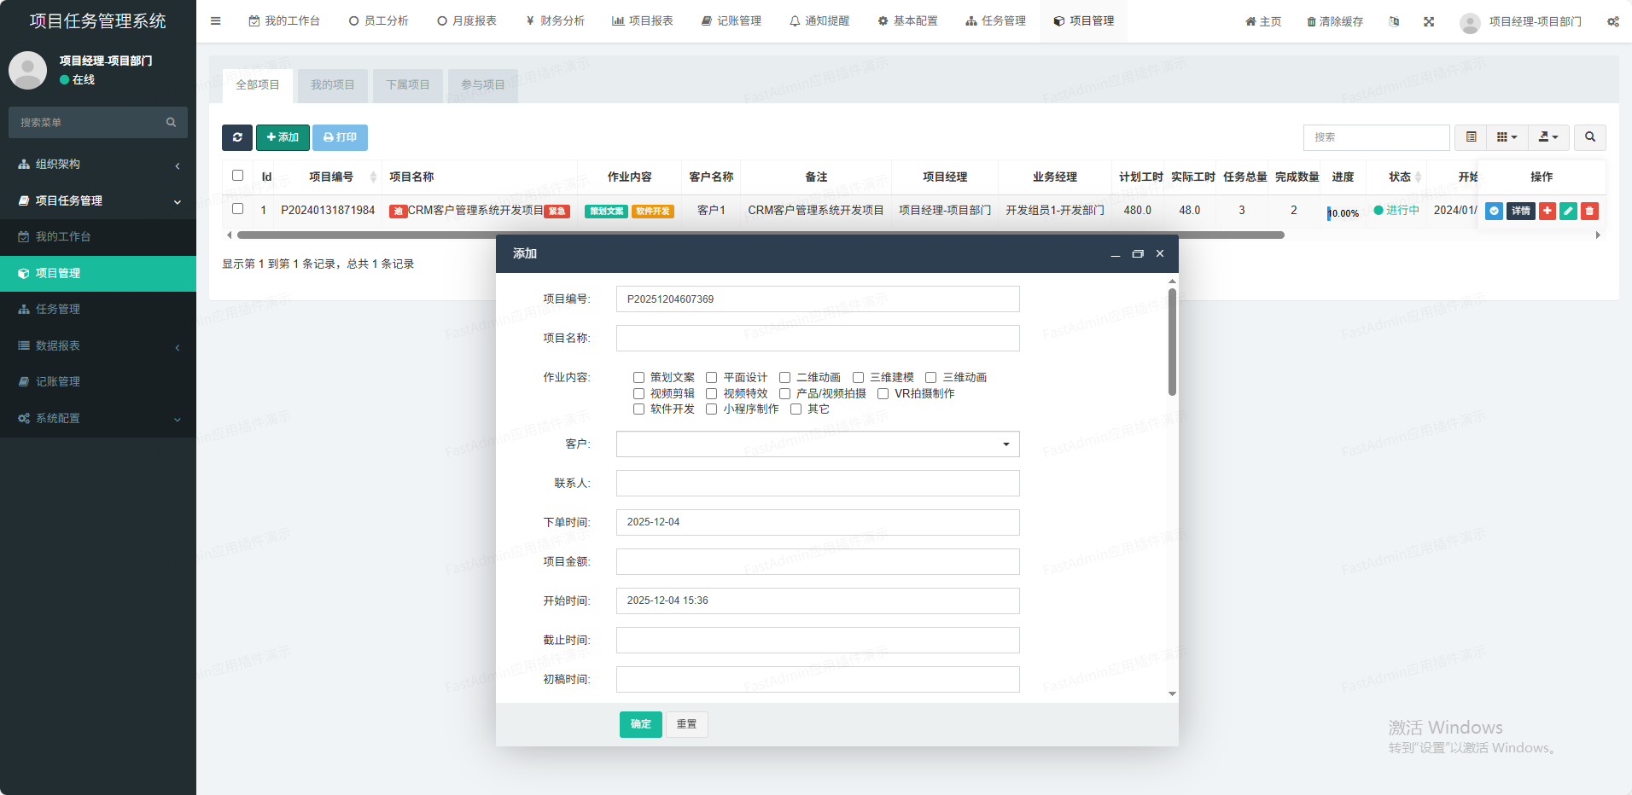Expand the 组织架构 sidebar menu
The image size is (1632, 795).
[98, 165]
